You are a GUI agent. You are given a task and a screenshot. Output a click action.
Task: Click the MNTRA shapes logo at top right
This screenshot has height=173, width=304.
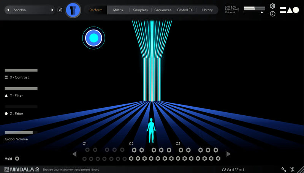point(290,10)
